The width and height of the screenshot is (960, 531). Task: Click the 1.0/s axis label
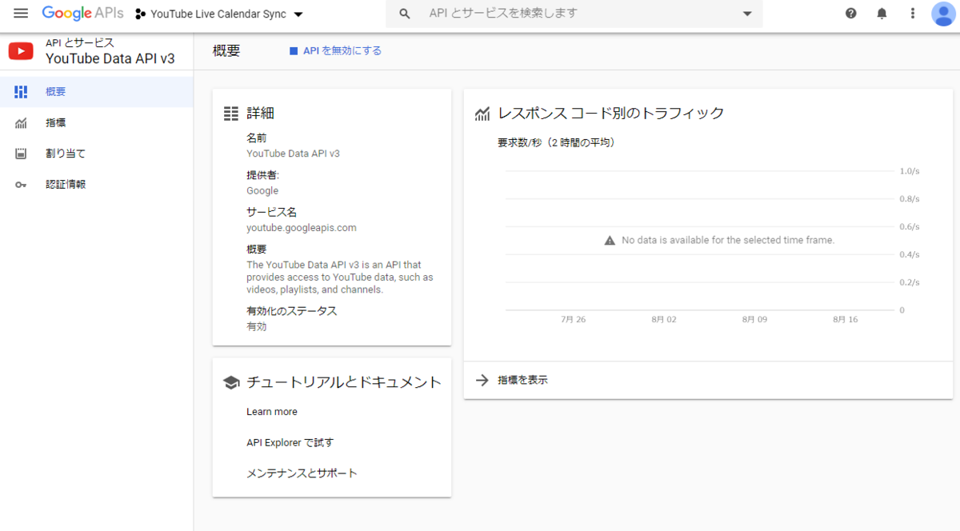point(910,171)
